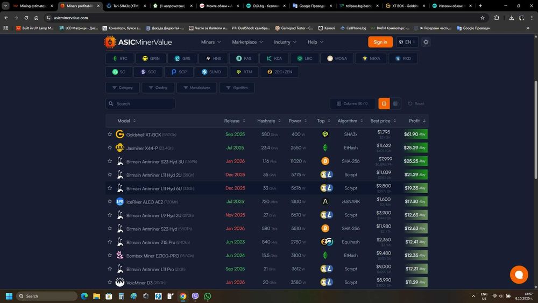Image resolution: width=538 pixels, height=303 pixels.
Task: Sort by Hashrate column
Action: 269,121
